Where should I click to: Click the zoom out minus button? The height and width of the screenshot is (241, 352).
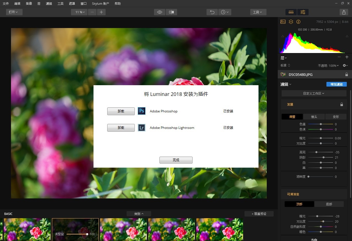tap(92, 12)
